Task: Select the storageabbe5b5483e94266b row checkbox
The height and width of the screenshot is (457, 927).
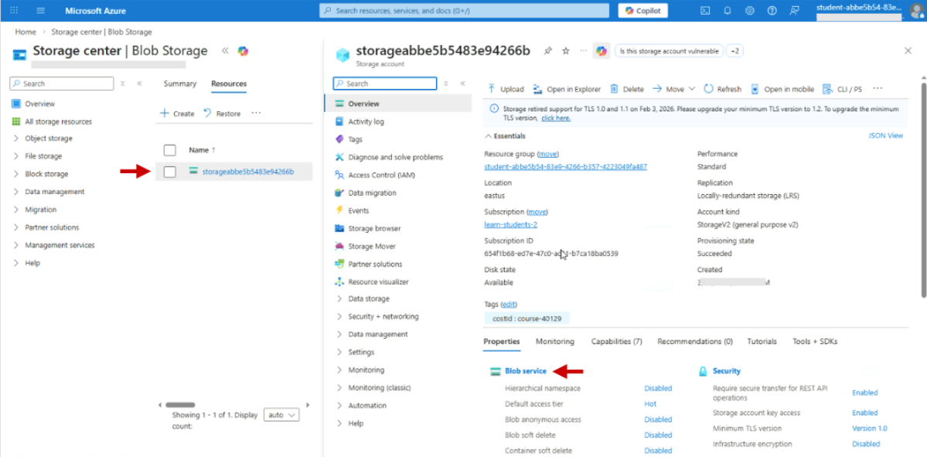Action: (x=170, y=172)
